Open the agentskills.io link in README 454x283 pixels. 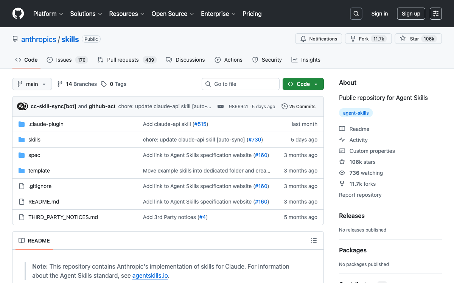[150, 276]
